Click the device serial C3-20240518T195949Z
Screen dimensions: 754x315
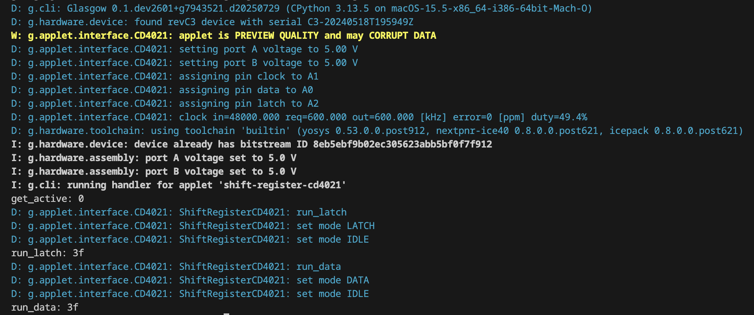coord(360,22)
